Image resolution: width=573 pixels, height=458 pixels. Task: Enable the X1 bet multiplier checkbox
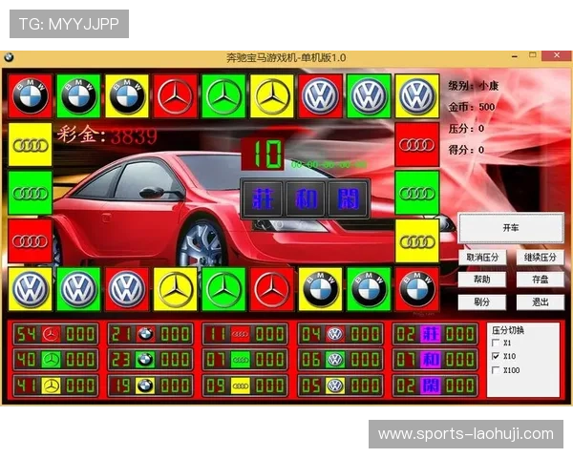click(x=494, y=343)
